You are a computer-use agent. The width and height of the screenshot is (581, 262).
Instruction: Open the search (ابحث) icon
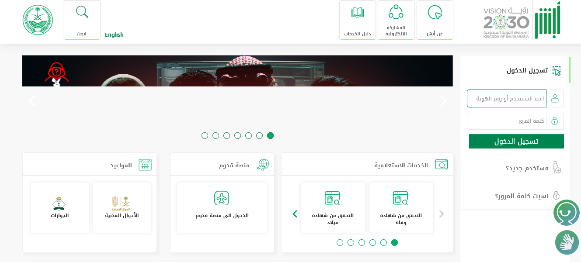pos(82,20)
